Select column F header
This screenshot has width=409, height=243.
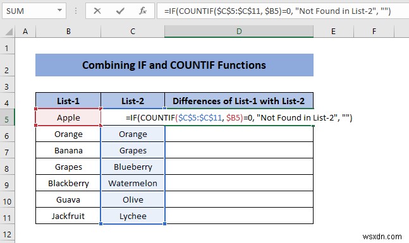point(374,32)
